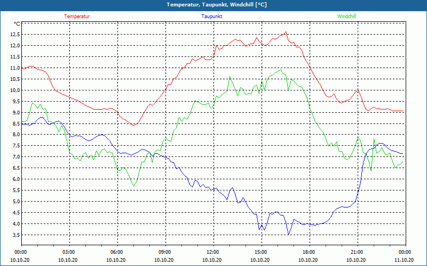Select the red Temperatur legend label
This screenshot has width=427, height=266.
[77, 16]
